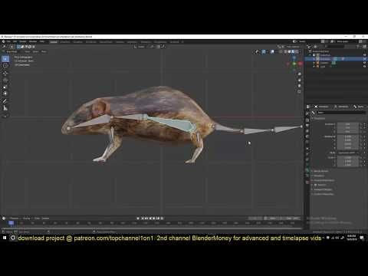368x276 pixels.
Task: Click the timeline play button
Action: (154, 219)
